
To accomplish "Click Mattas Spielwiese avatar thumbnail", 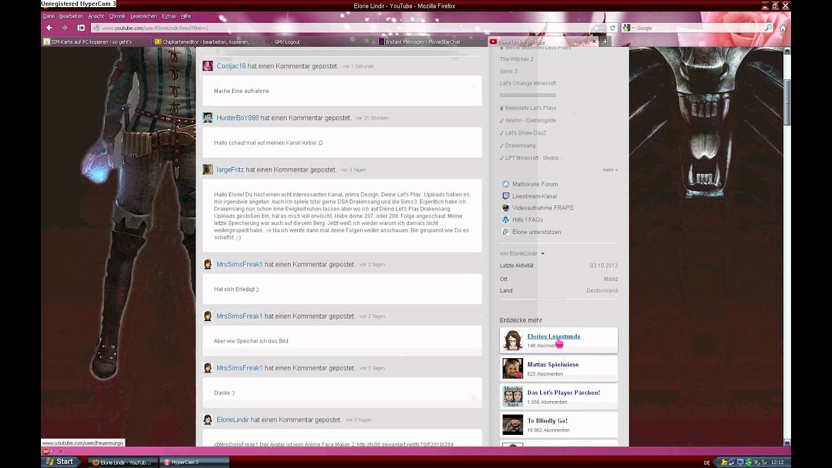I will (x=512, y=369).
